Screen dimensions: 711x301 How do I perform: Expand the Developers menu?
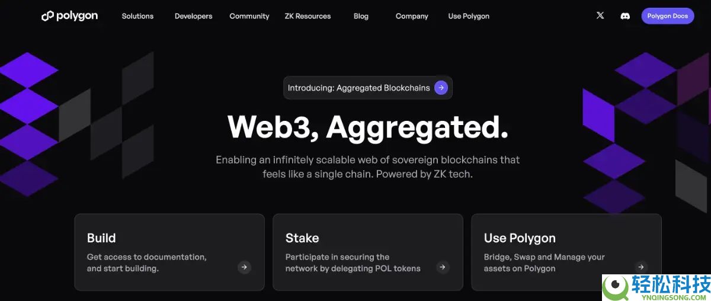(x=193, y=16)
